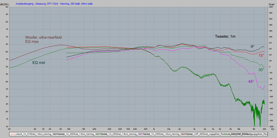
Task: Select the 'Tweeter, 1m' annotation
Action: tap(226, 36)
